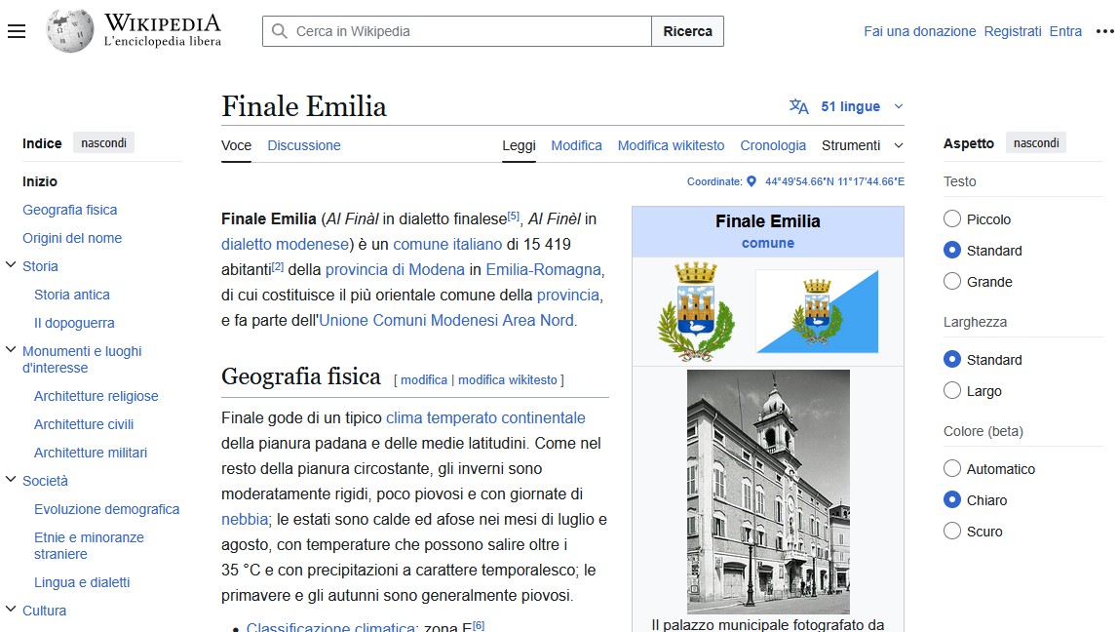Click the Ricerca search button
Image resolution: width=1118 pixels, height=632 pixels.
click(687, 30)
